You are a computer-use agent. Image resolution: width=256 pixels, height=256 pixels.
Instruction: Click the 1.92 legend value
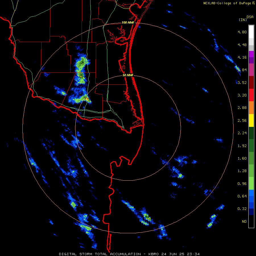[x=242, y=146]
